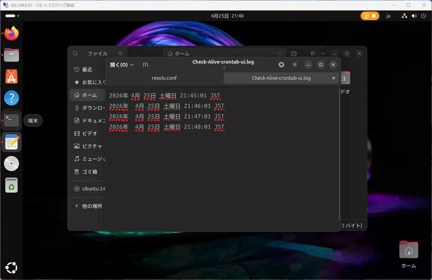Screen dimensions: 432x280
Task: Open the ja input source menu
Action: coord(388,16)
